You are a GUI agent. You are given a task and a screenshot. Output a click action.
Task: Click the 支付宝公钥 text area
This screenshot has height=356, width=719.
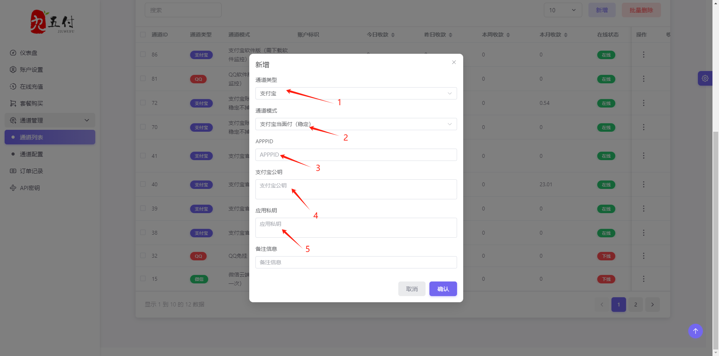tap(356, 189)
